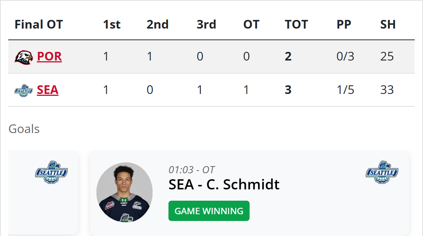Viewport: 423px width, 236px height.
Task: Click Seattle logo on partial left card
Action: [x=51, y=172]
